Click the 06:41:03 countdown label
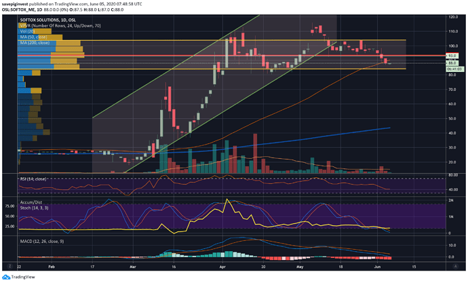This screenshot has height=283, width=468. pos(455,69)
